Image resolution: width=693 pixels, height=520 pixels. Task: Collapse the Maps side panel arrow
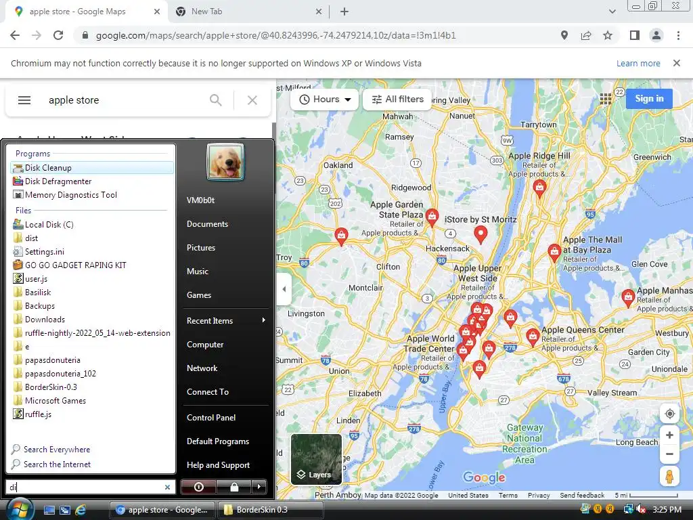(284, 289)
